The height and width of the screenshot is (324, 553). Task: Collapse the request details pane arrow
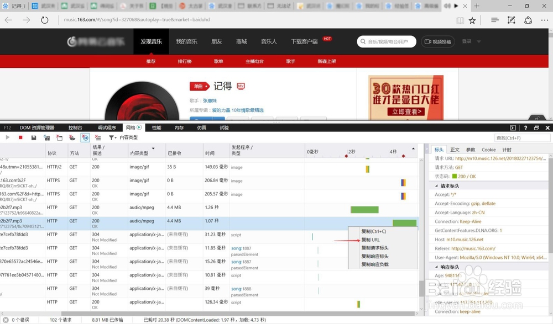click(x=426, y=150)
